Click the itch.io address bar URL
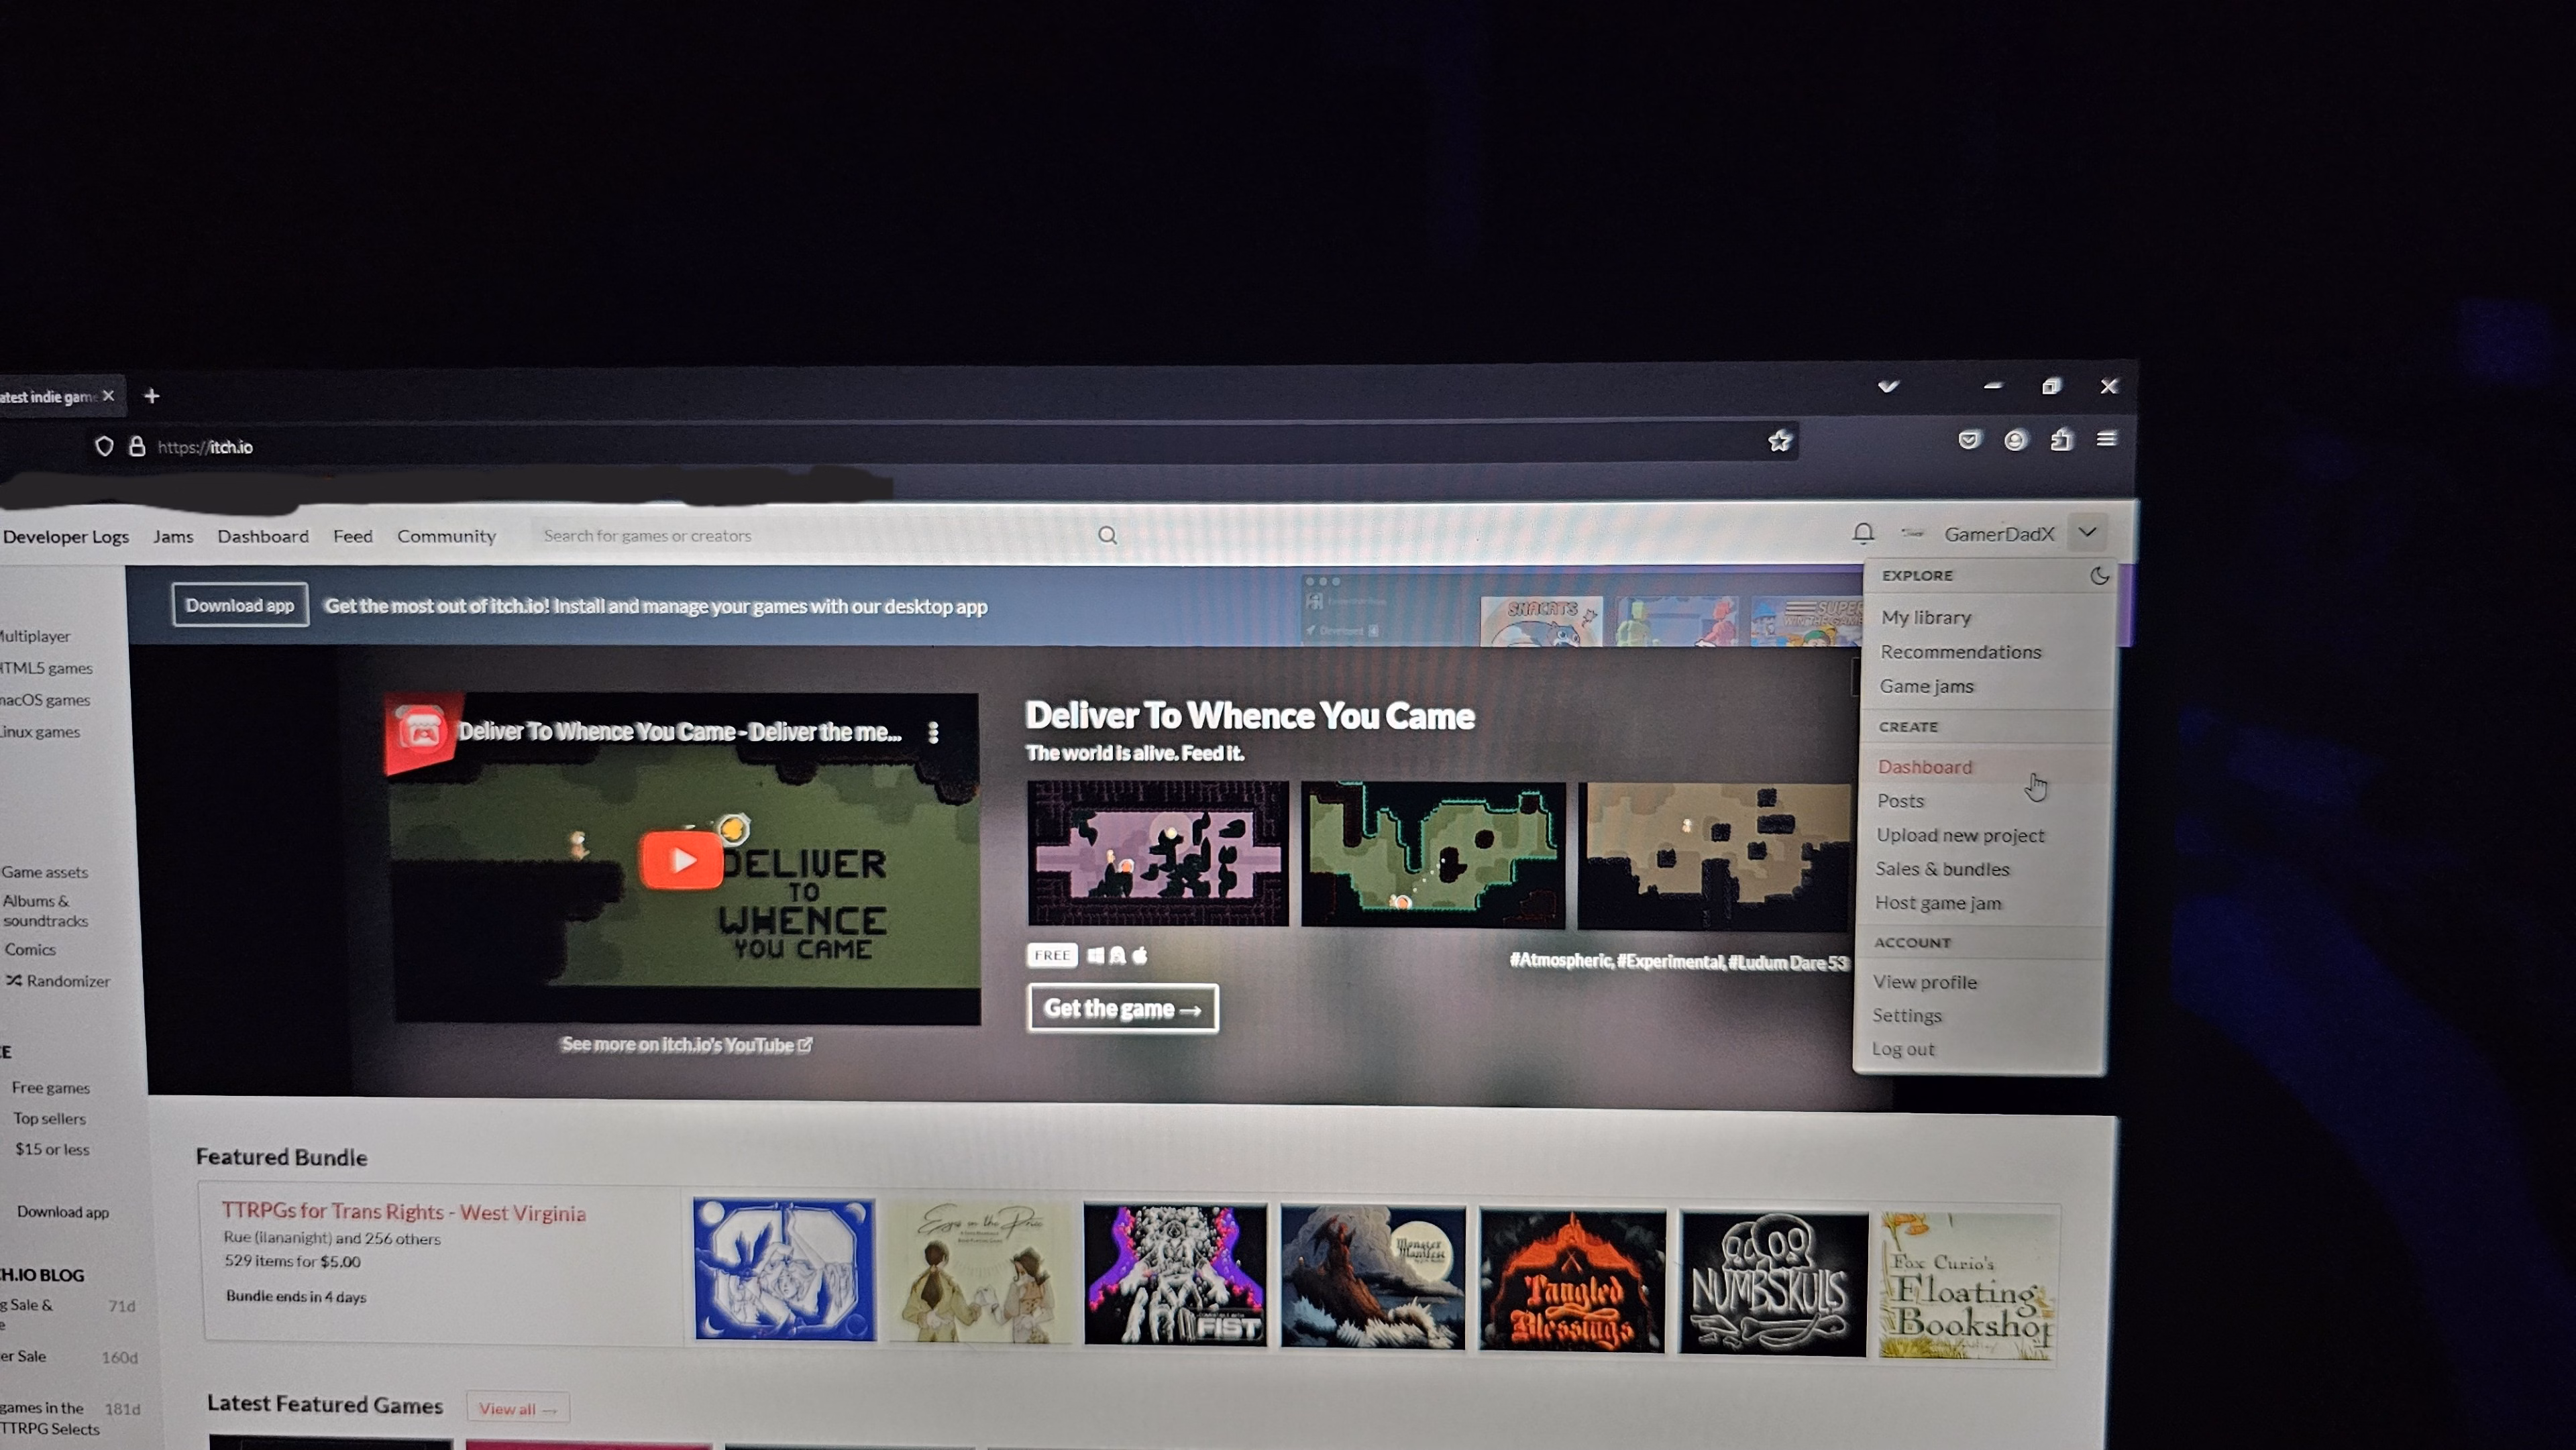This screenshot has width=2576, height=1450. [x=205, y=447]
